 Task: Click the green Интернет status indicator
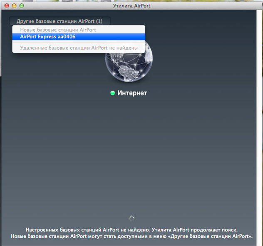112,93
